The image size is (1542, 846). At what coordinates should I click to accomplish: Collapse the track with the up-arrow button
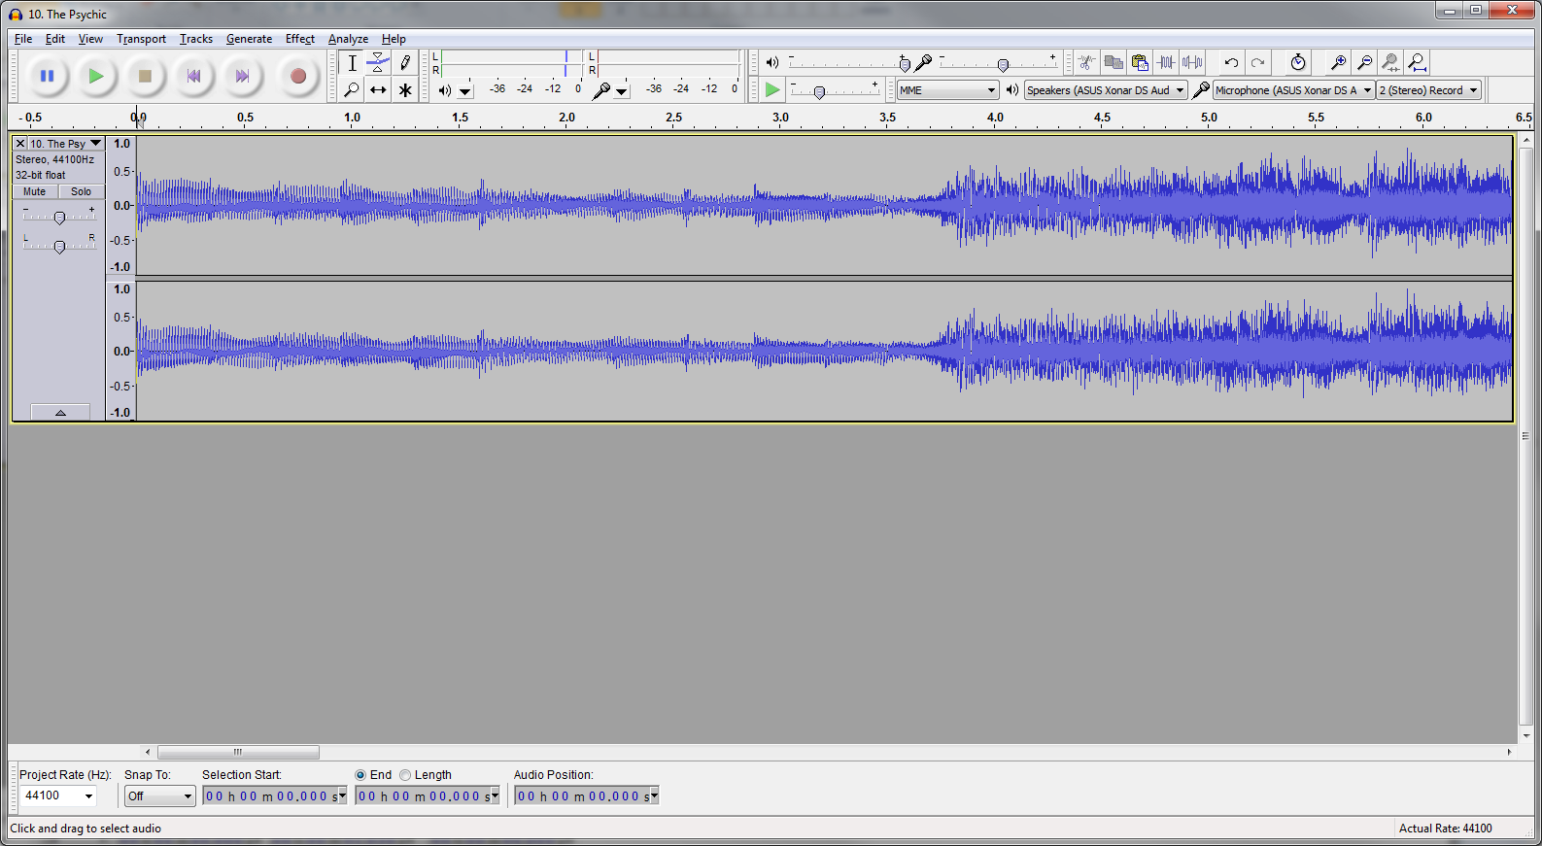point(60,412)
